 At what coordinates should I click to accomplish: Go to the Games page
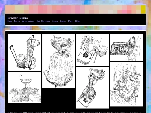[x=63, y=21]
